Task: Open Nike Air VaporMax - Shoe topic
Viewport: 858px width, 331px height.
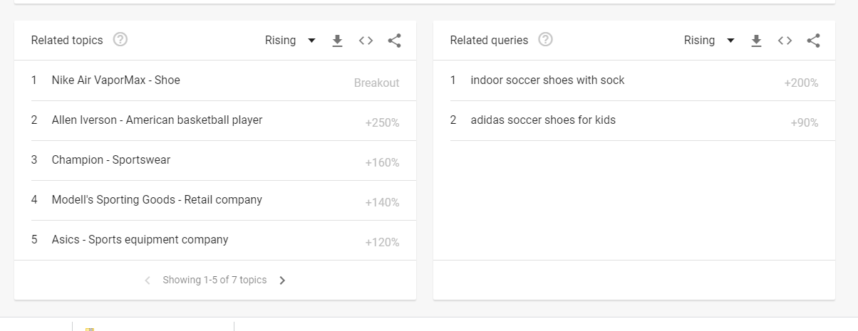Action: tap(116, 80)
